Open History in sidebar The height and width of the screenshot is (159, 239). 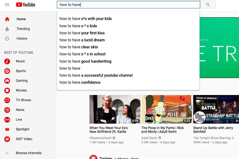(22, 38)
